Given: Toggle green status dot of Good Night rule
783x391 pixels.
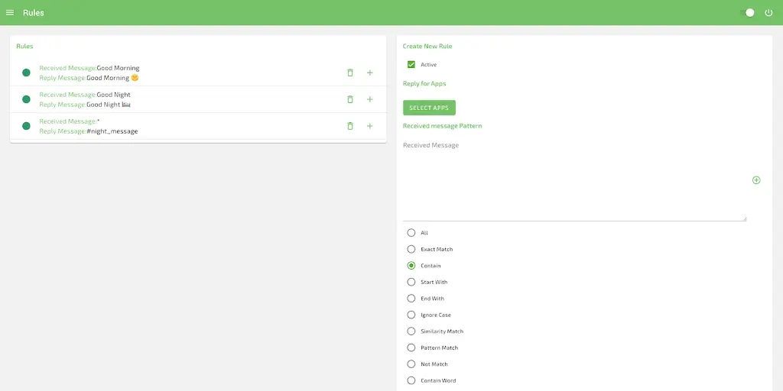Looking at the screenshot, I should 26,99.
